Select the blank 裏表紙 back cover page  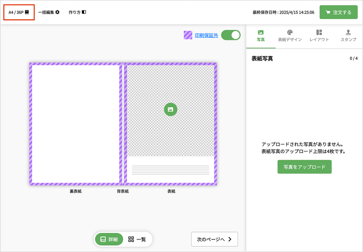(x=76, y=124)
